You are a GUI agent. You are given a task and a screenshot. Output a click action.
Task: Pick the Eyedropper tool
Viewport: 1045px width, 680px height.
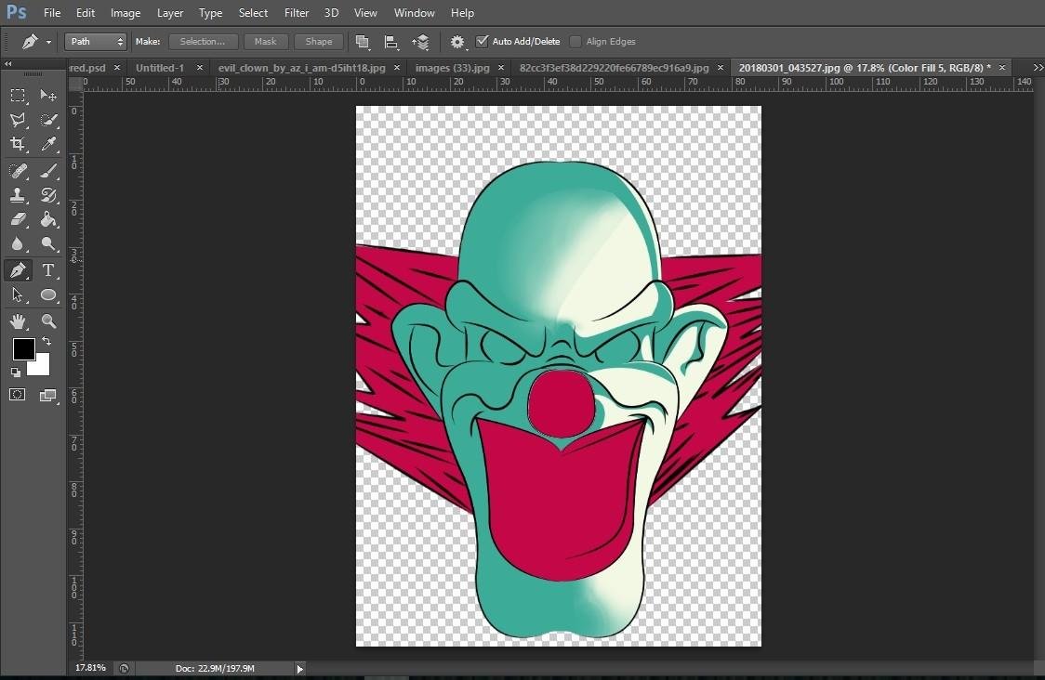48,144
